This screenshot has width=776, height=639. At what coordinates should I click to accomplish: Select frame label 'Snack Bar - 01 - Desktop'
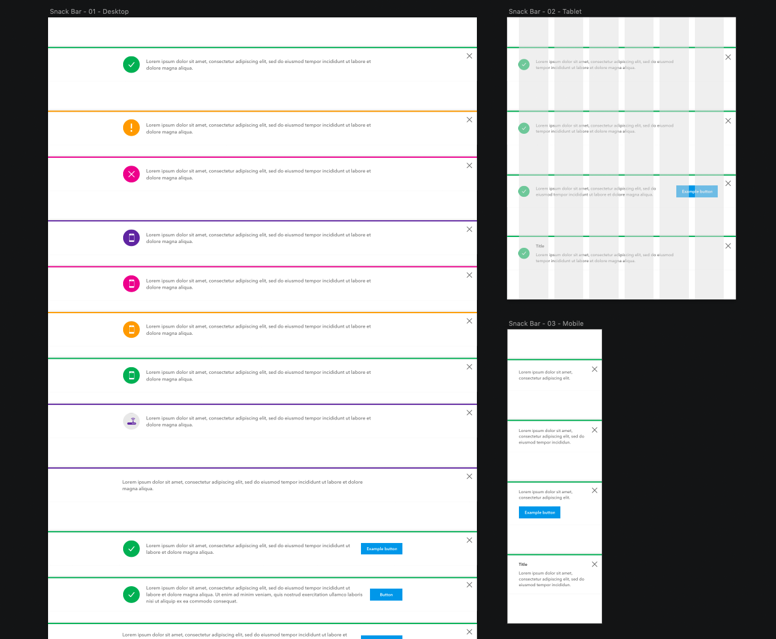pyautogui.click(x=89, y=11)
